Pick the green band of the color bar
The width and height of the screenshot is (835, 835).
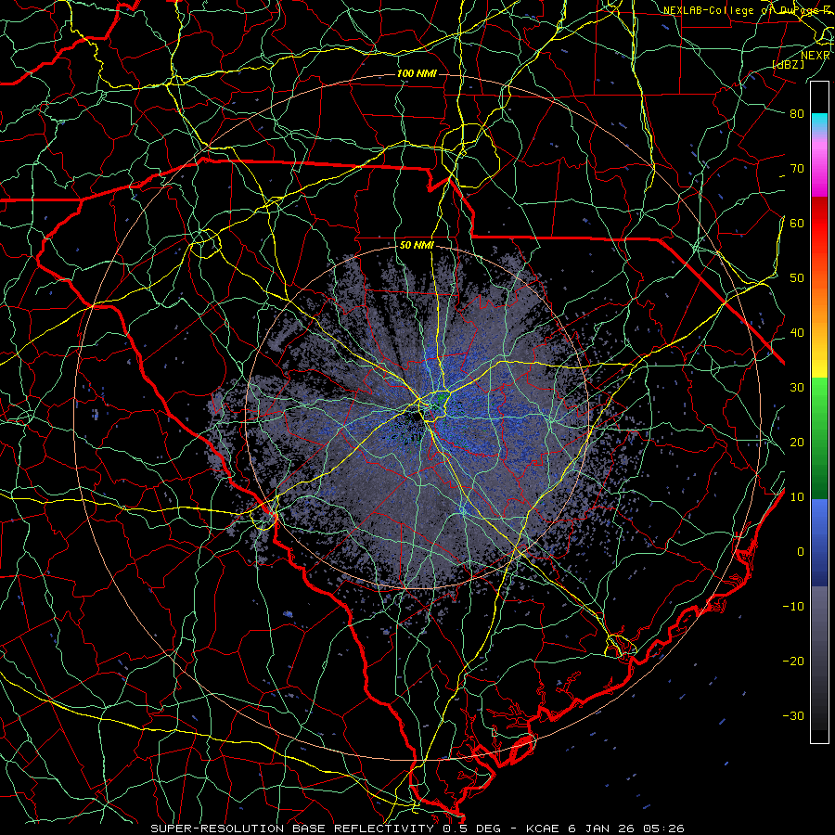(819, 438)
